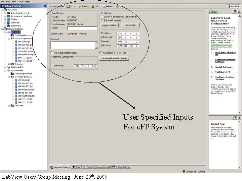Click the Time Server field

click(85, 66)
